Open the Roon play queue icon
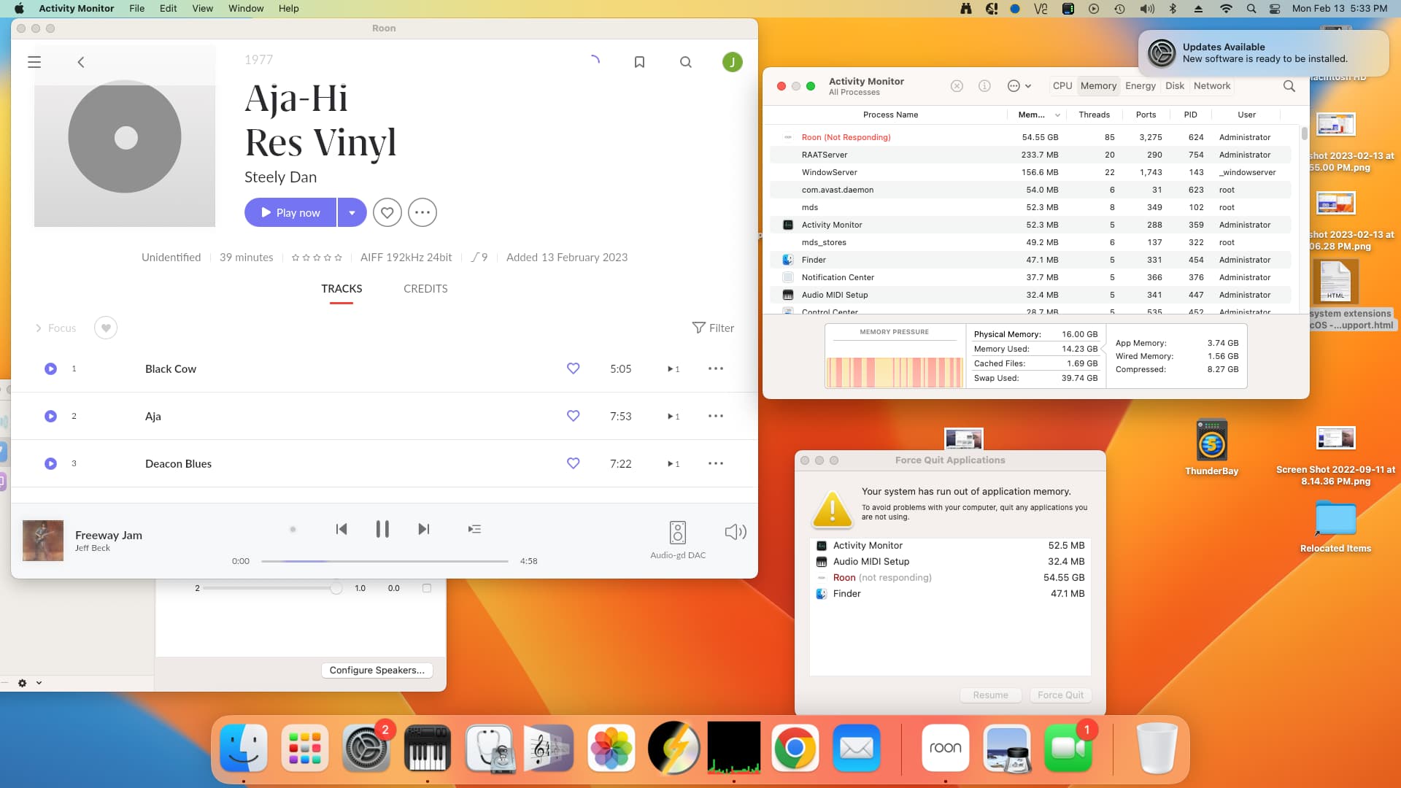This screenshot has height=788, width=1401. click(x=474, y=529)
